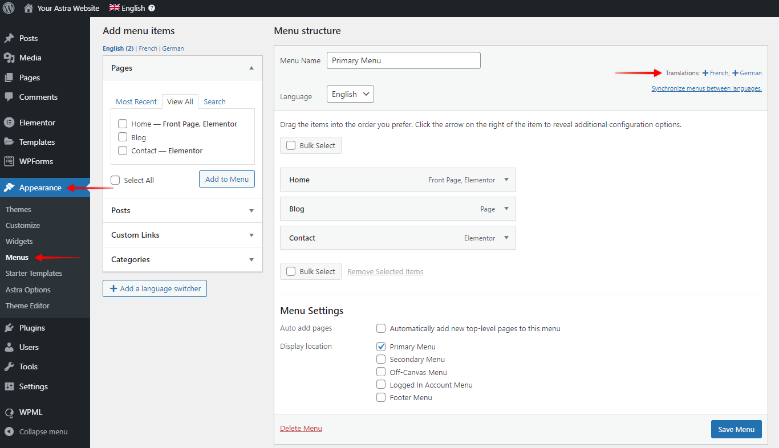The width and height of the screenshot is (779, 448).
Task: Click the help question mark icon beside English
Action: click(x=151, y=9)
